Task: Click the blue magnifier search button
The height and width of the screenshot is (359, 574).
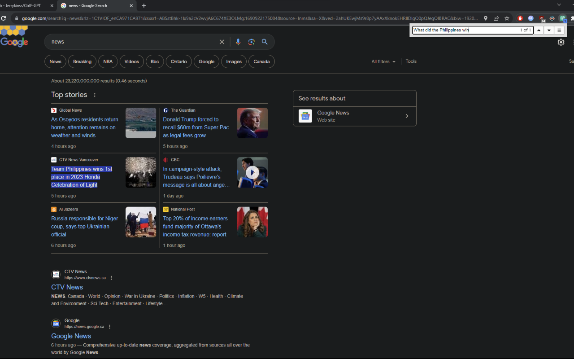Action: (265, 42)
